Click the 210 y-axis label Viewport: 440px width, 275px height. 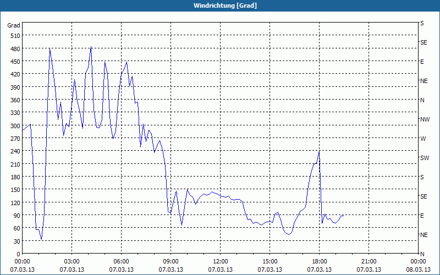15,164
